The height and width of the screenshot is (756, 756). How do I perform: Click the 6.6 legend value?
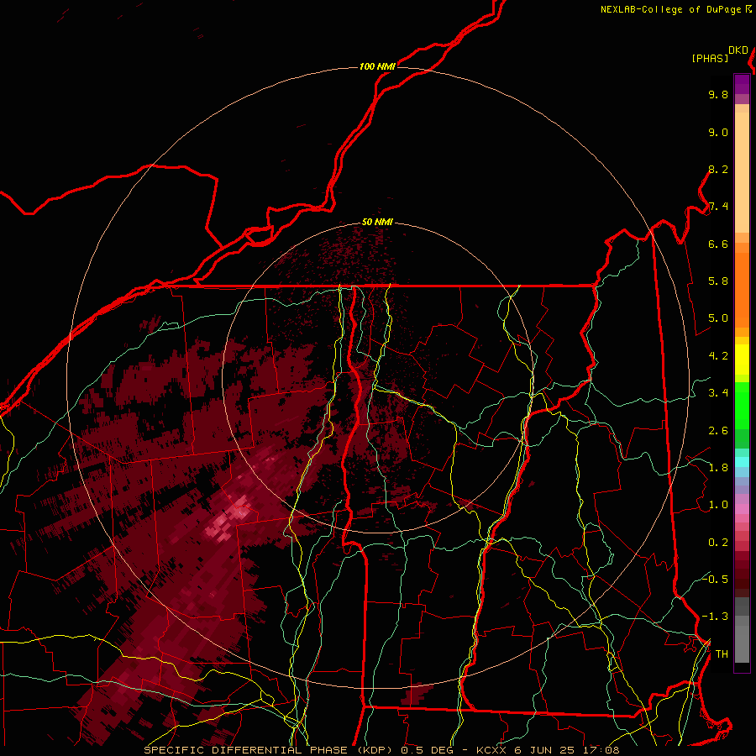[718, 244]
